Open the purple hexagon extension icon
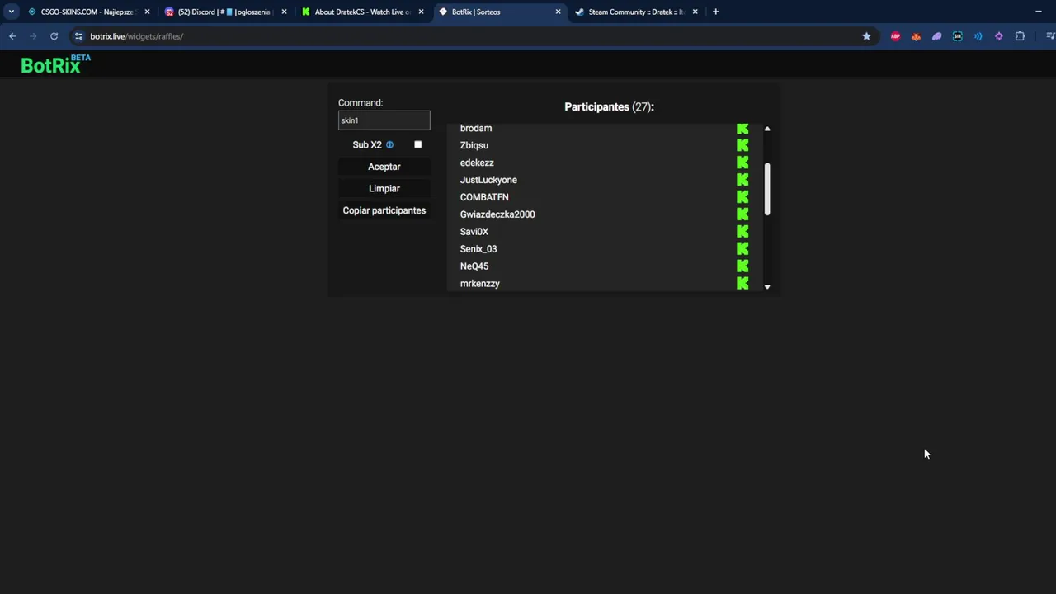Viewport: 1056px width, 594px height. (x=998, y=36)
